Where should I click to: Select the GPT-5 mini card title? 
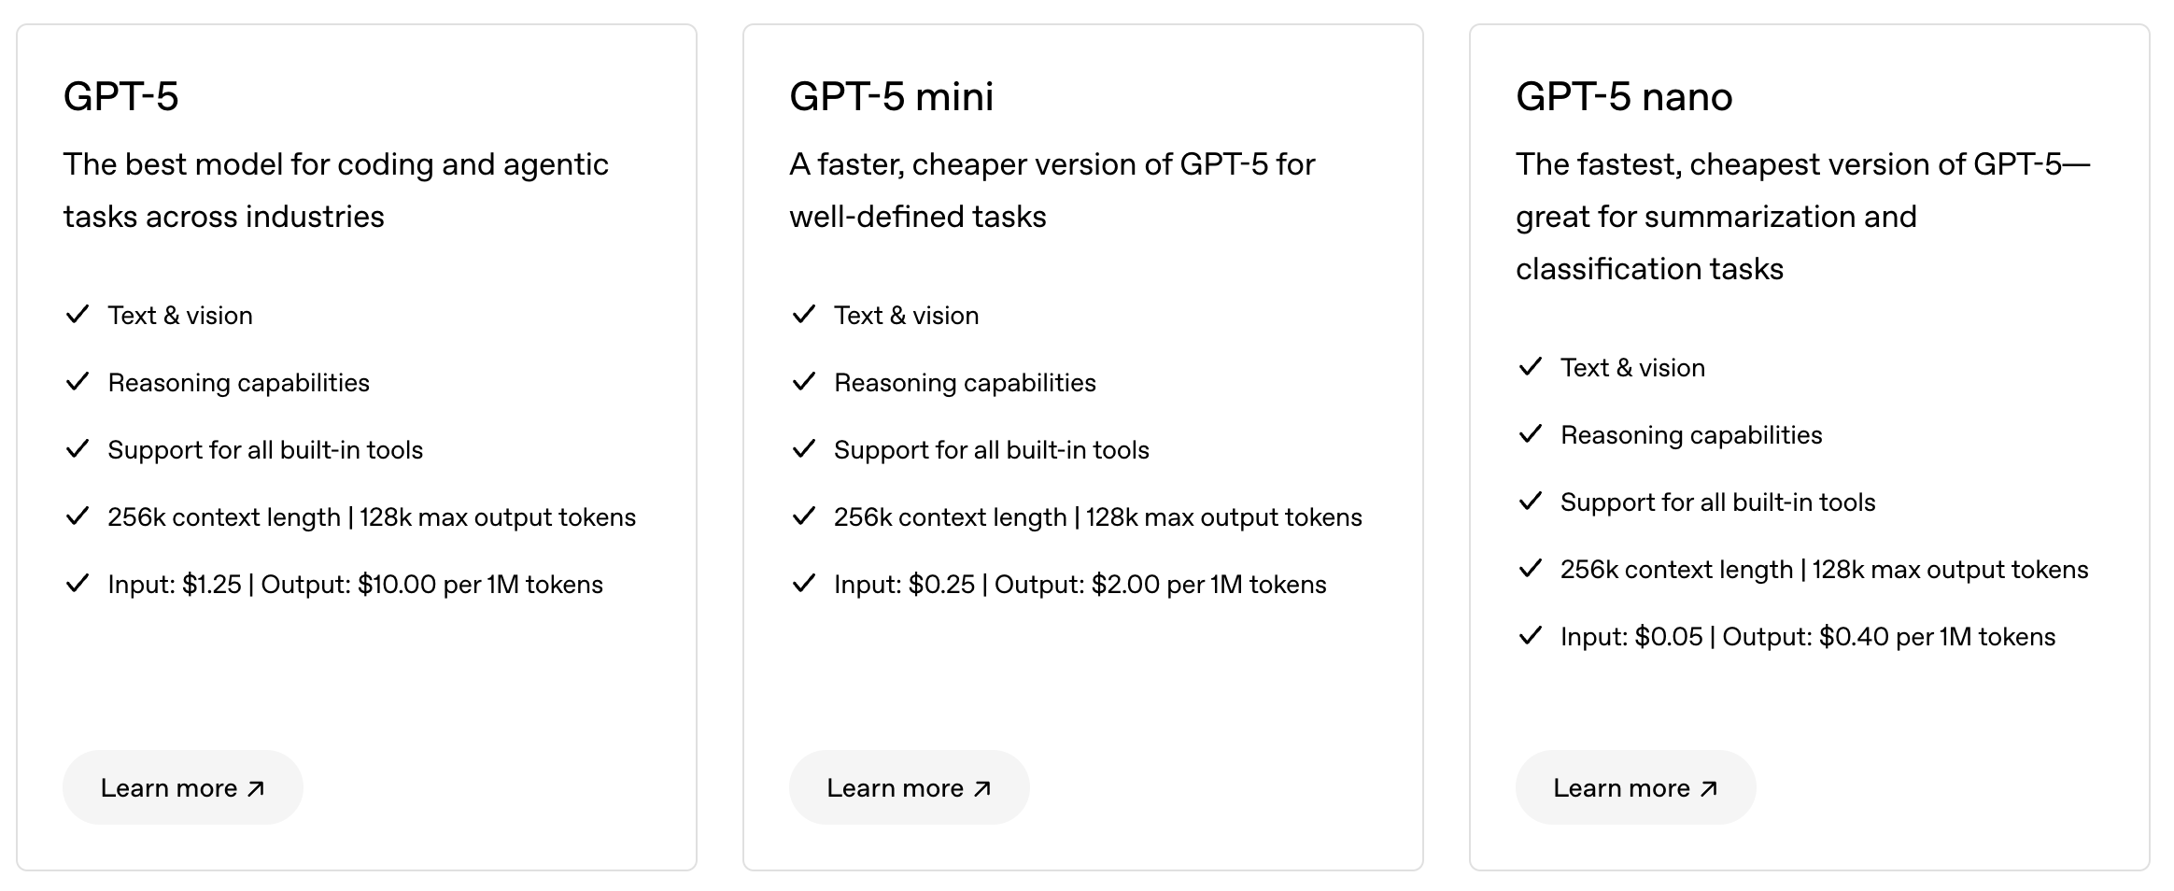click(x=891, y=96)
